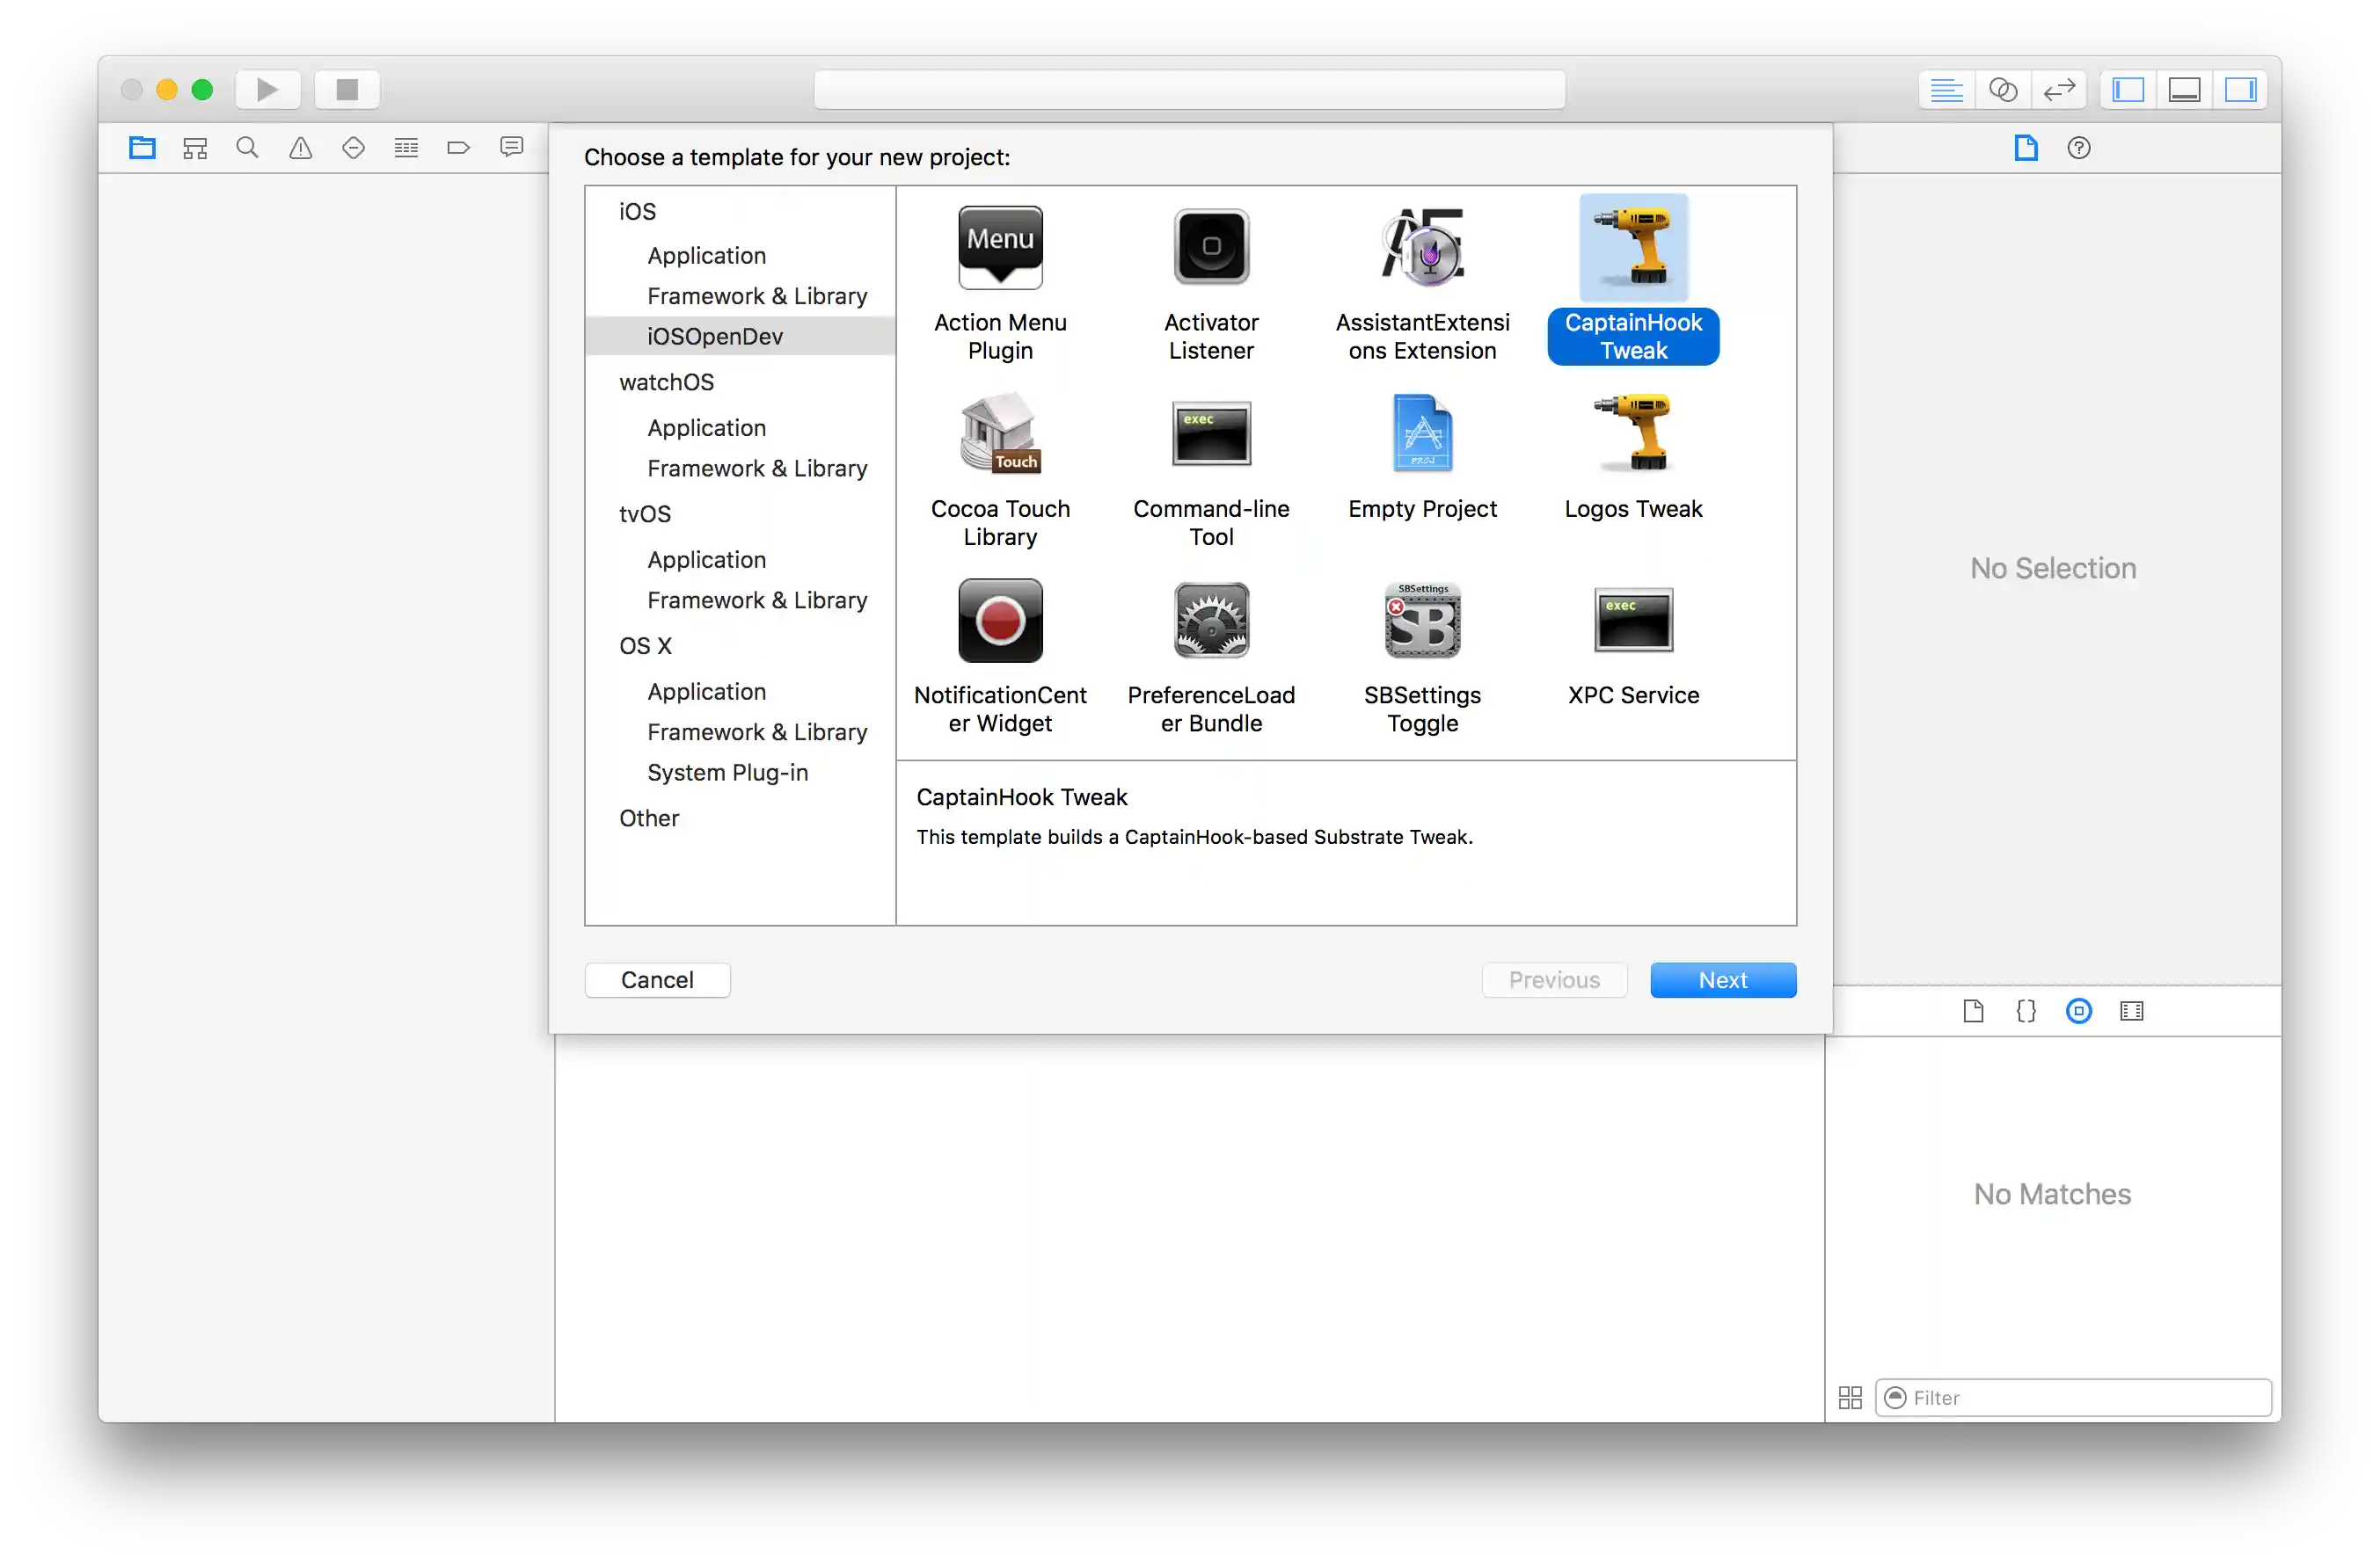Viewport: 2380px width, 1563px height.
Task: Toggle the Navigator panel visibility
Action: pyautogui.click(x=2128, y=89)
